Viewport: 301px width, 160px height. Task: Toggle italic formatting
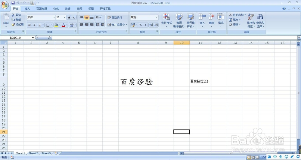coord(34,25)
